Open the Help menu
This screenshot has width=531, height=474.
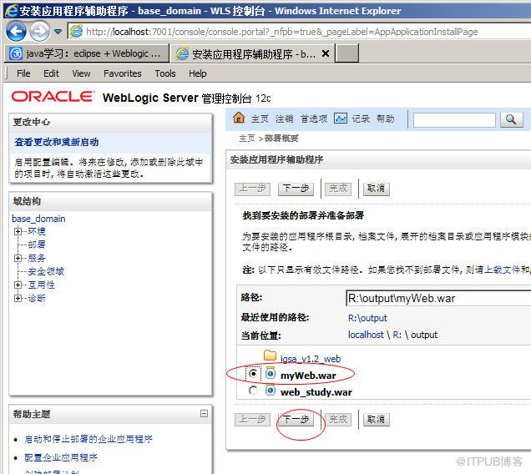tap(198, 73)
